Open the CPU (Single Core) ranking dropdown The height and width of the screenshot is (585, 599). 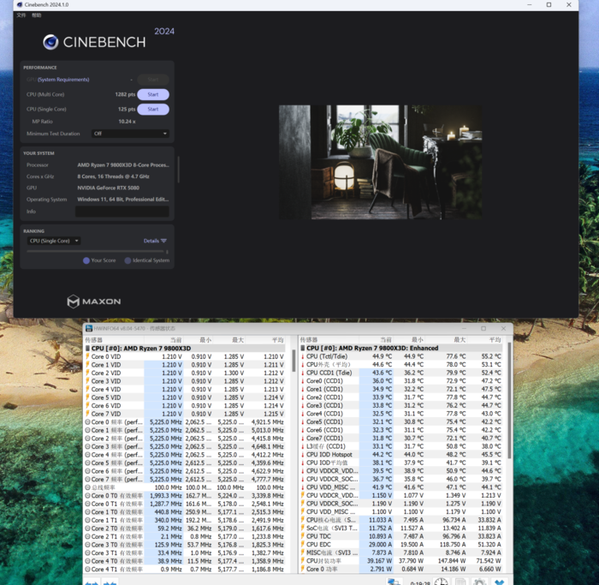(54, 241)
